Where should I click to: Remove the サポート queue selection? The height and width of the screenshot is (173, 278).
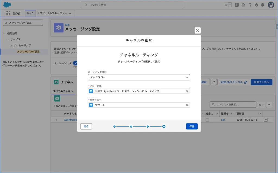coord(187,105)
